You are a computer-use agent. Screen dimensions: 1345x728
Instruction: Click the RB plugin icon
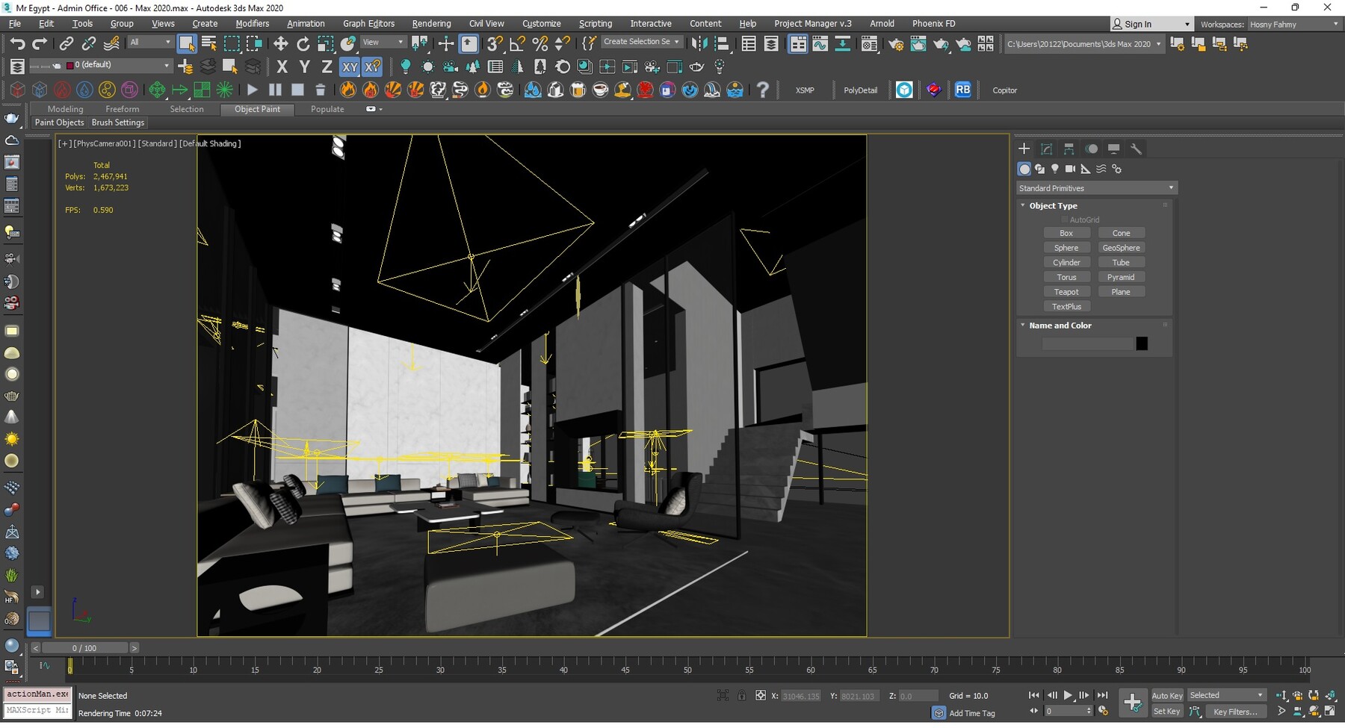[x=962, y=90]
